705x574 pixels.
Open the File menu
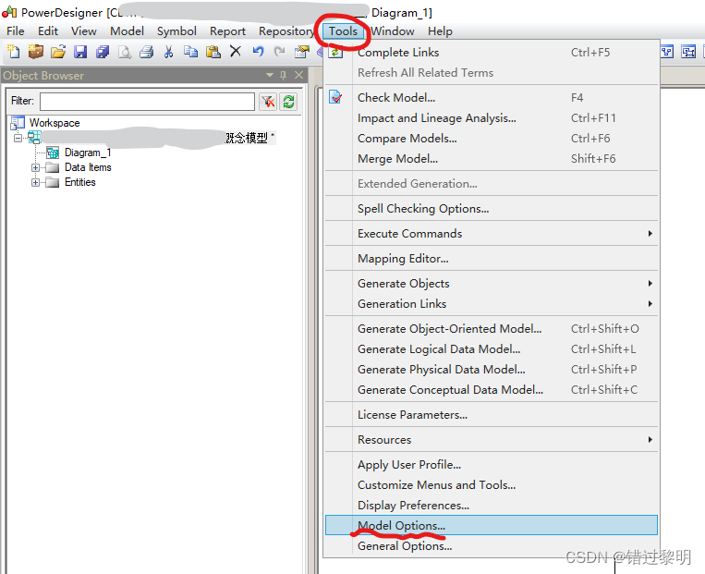point(16,31)
